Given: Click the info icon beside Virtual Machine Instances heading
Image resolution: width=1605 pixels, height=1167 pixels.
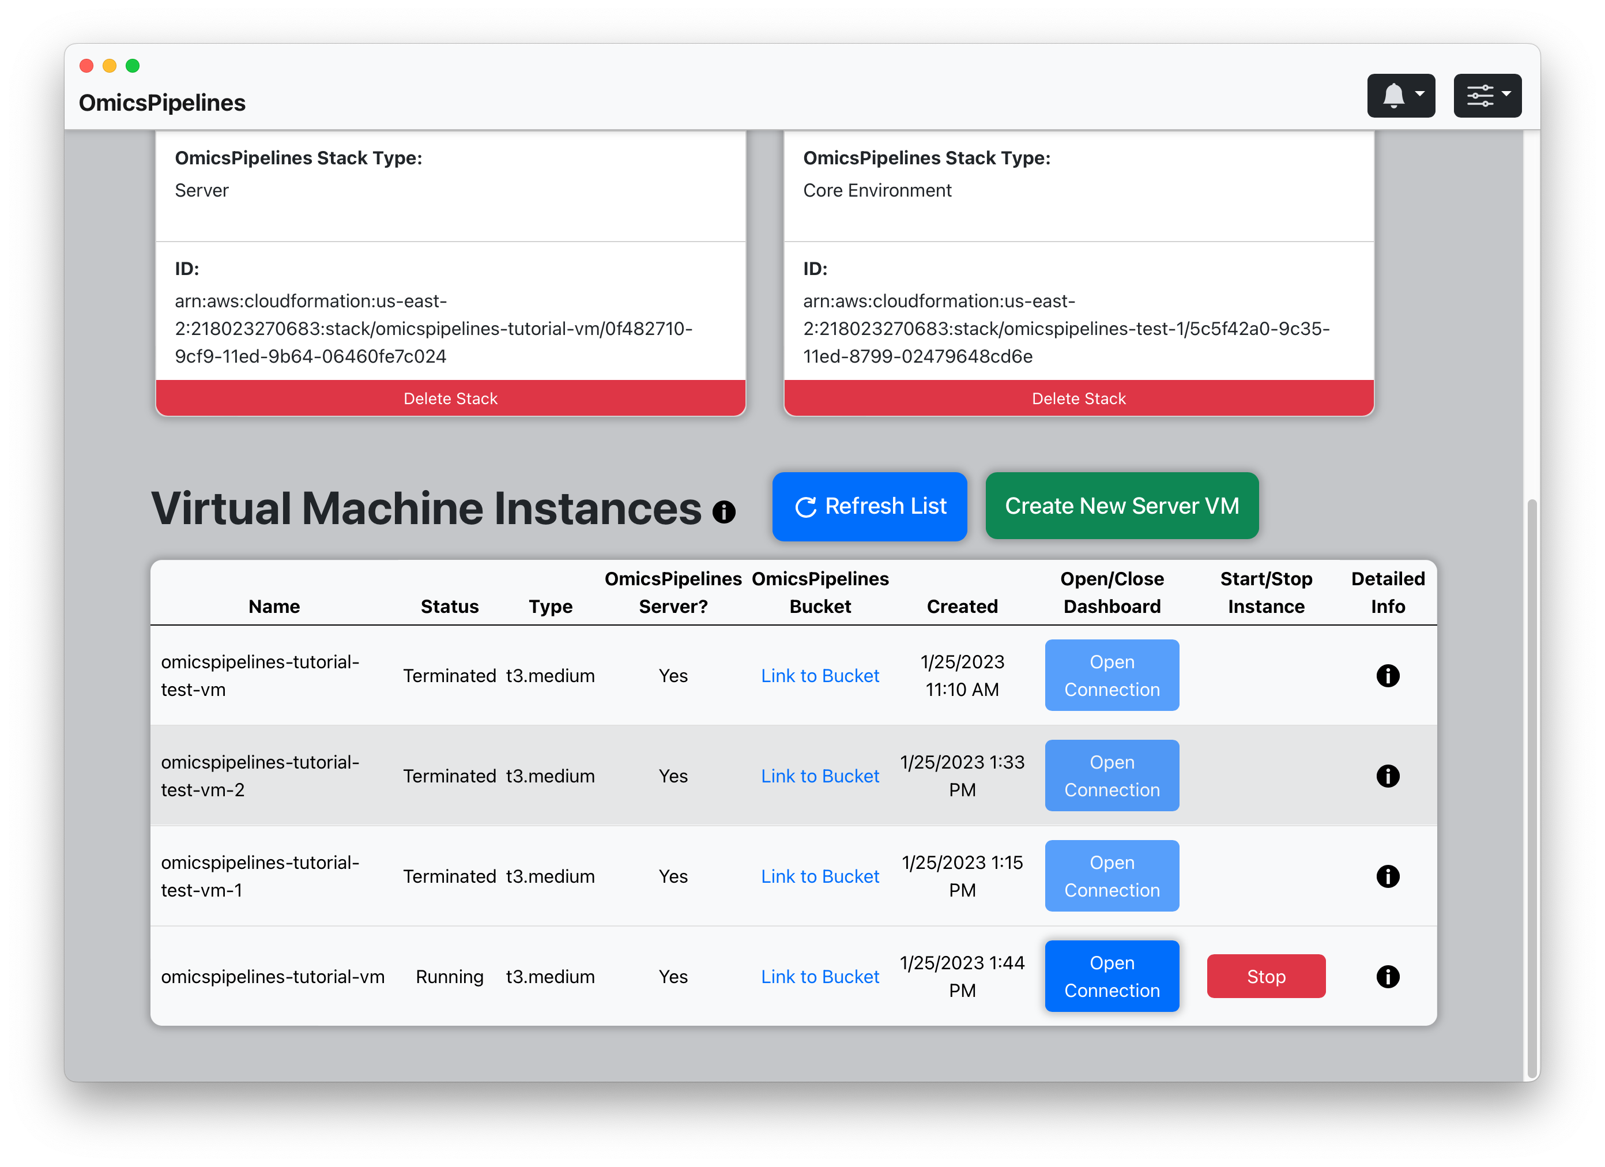Looking at the screenshot, I should point(724,511).
